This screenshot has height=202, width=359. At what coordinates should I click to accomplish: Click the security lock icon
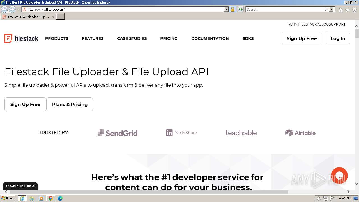click(x=233, y=9)
